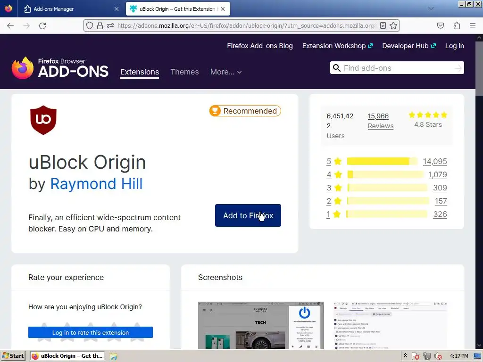Click the 1-star rating bar
Screen dimensions: 483x362
click(387, 214)
